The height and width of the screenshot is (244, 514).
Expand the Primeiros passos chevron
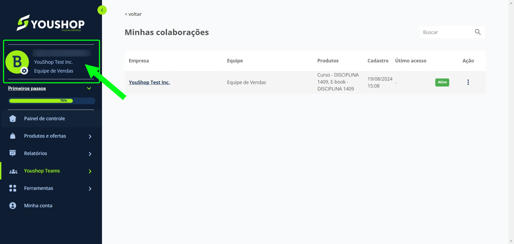89,88
